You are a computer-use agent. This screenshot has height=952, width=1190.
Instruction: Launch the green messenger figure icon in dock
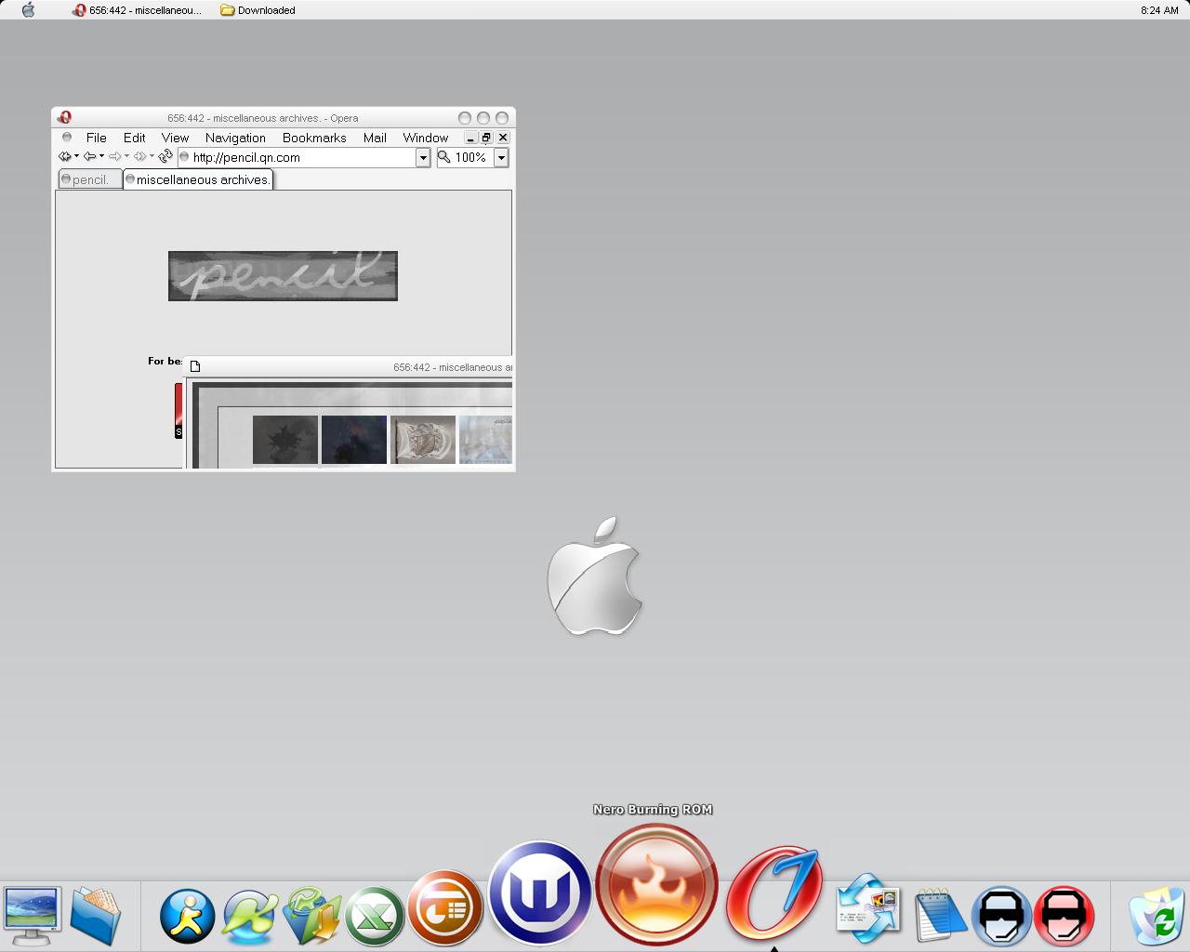tap(249, 916)
